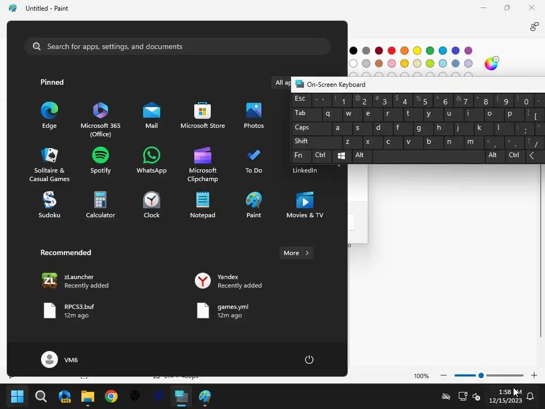Click the Windows Start button on taskbar
This screenshot has height=409, width=545.
(x=17, y=396)
